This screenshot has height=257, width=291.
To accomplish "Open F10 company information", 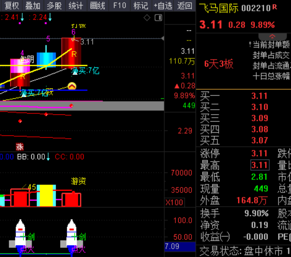I will (x=119, y=6).
